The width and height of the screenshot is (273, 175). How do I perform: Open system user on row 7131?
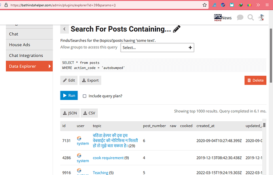[x=83, y=143]
